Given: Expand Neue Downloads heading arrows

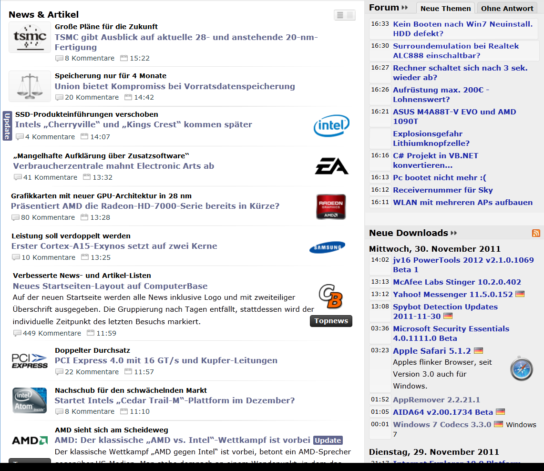Looking at the screenshot, I should coord(454,233).
